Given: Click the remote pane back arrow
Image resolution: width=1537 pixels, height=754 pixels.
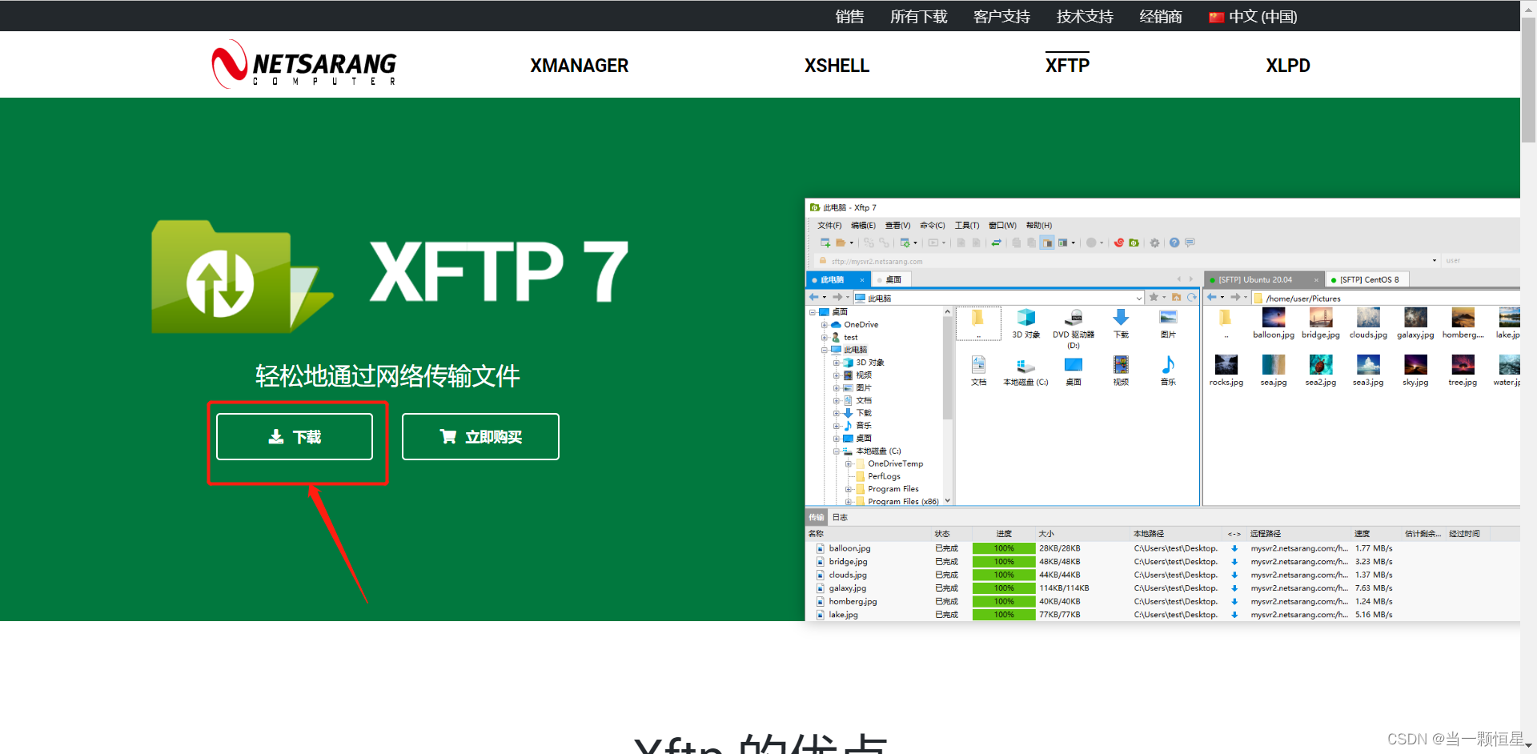Looking at the screenshot, I should coord(1213,297).
